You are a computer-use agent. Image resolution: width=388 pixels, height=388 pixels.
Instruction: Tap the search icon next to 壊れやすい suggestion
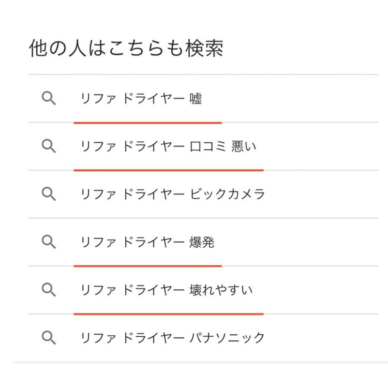point(49,290)
